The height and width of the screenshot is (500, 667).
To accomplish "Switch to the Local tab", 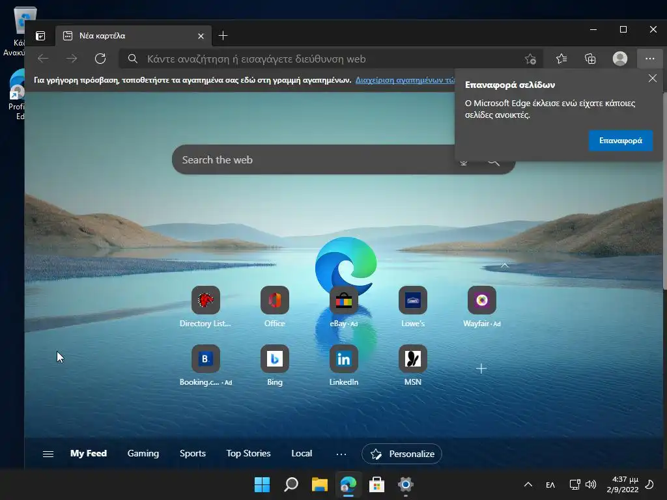I will [x=302, y=454].
